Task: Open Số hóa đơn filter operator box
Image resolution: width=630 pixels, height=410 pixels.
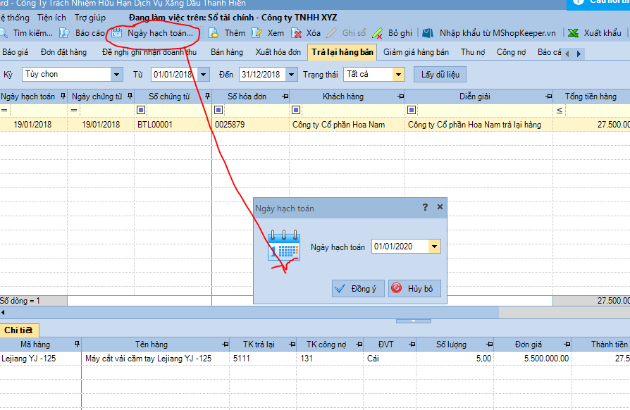Action: pos(218,110)
